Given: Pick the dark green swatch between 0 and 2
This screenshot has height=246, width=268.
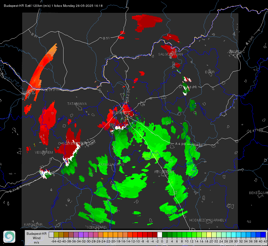Looking at the screenshot, I should 165,235.
